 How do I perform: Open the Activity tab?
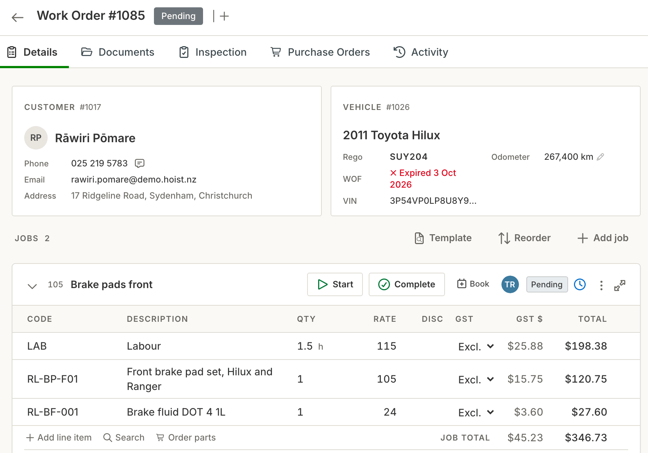(x=421, y=52)
